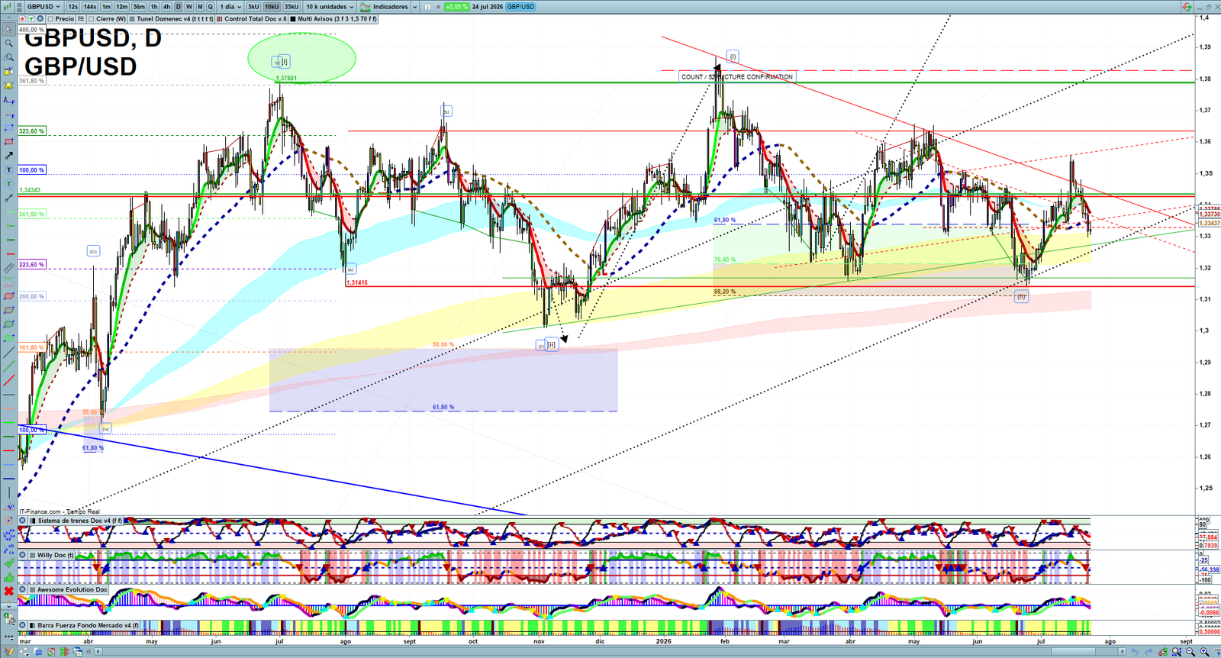Select the line segment drawing tool
The height and width of the screenshot is (658, 1221).
(x=9, y=198)
